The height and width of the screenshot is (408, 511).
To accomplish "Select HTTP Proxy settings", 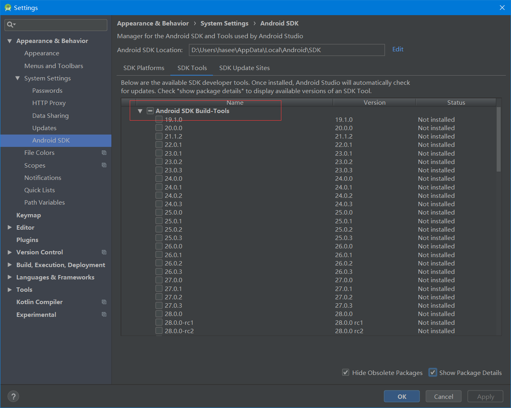I will 49,103.
